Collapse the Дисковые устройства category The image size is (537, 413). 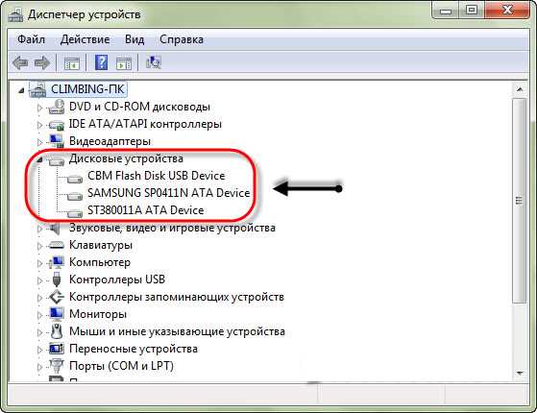click(39, 159)
